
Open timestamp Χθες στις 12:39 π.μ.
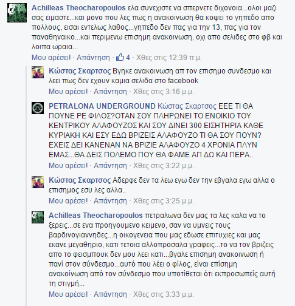169,58
